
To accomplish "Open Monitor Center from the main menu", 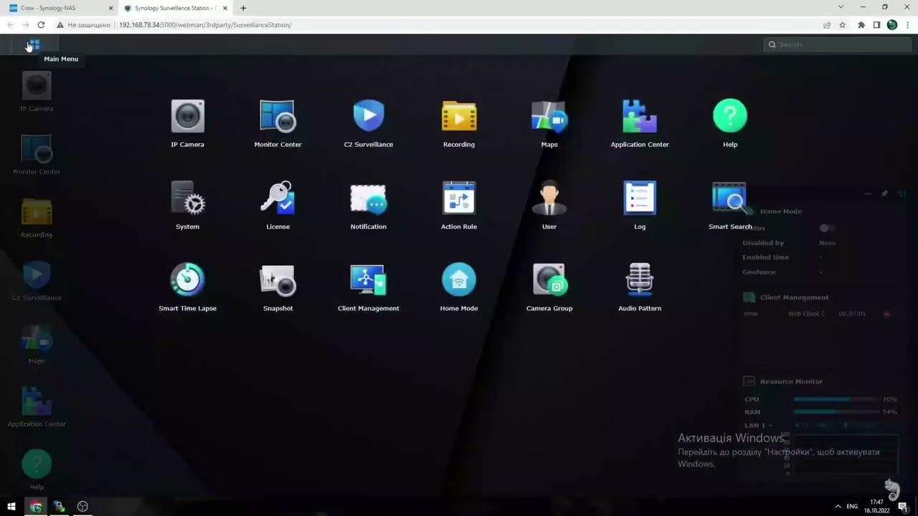I will point(278,123).
